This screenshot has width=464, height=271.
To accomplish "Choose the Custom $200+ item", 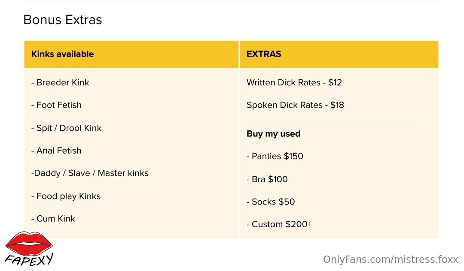I will tap(279, 224).
